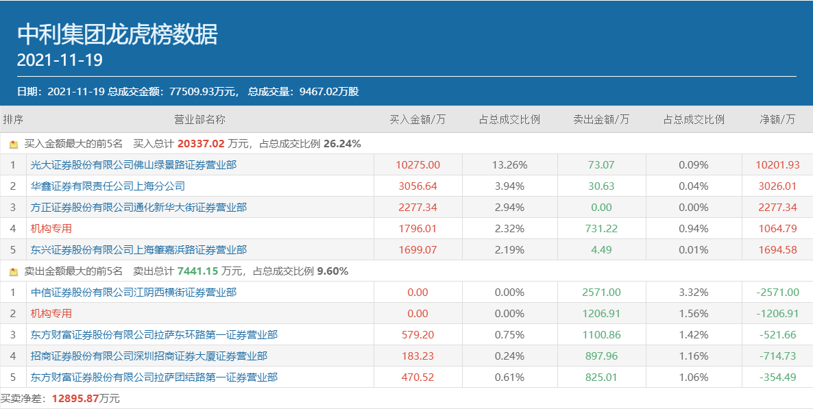This screenshot has height=409, width=813.
Task: Click the icon beside 卖出金额最大的前5名
Action: point(14,272)
